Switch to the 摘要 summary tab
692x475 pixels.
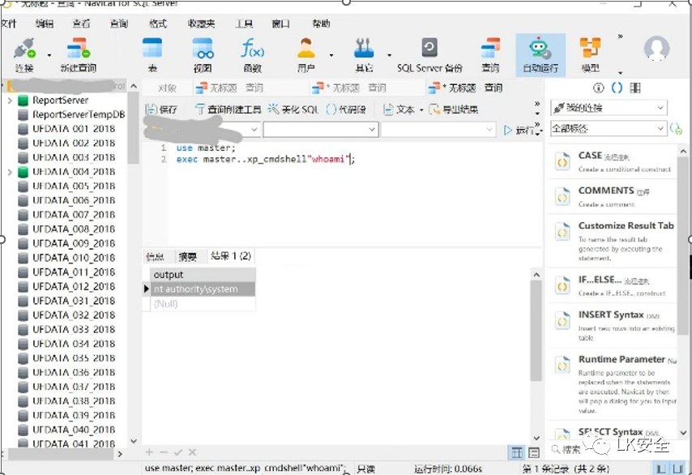[187, 256]
